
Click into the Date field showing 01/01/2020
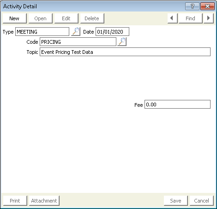click(112, 32)
